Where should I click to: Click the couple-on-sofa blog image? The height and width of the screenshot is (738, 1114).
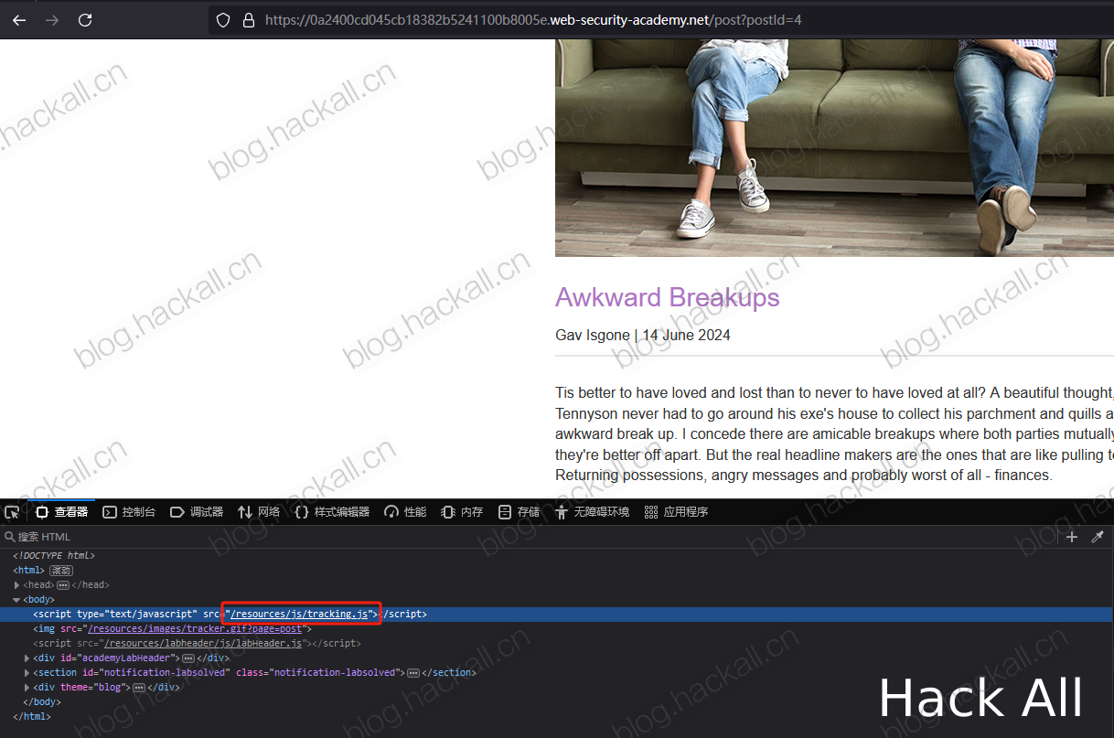pyautogui.click(x=834, y=148)
